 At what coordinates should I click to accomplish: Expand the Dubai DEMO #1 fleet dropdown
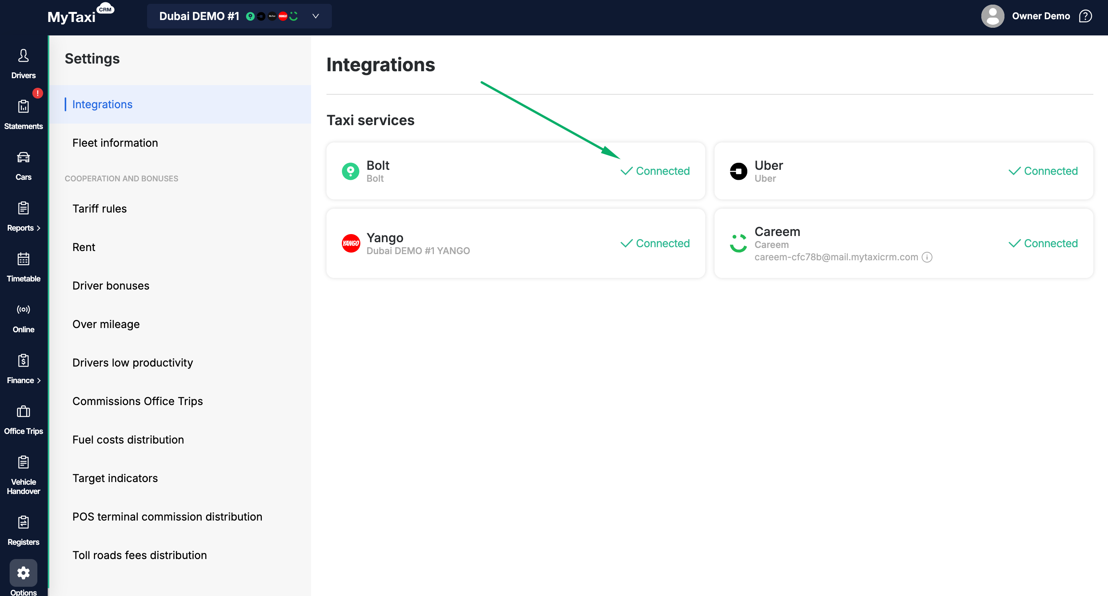[x=239, y=16]
